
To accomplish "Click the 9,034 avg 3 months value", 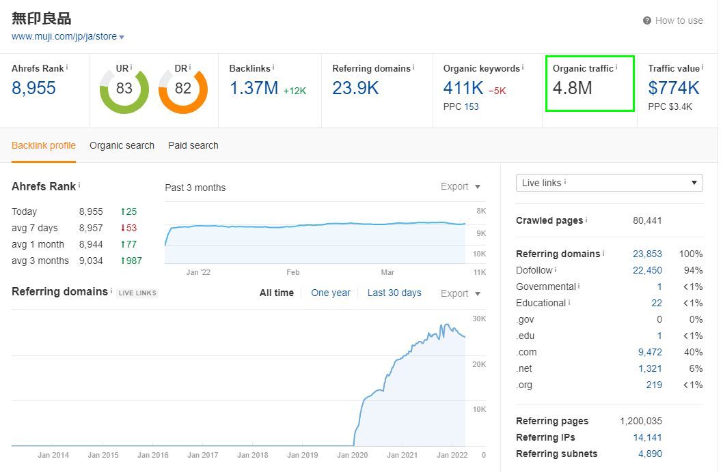I will 91,261.
